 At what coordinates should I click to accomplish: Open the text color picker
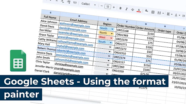tap(139, 11)
